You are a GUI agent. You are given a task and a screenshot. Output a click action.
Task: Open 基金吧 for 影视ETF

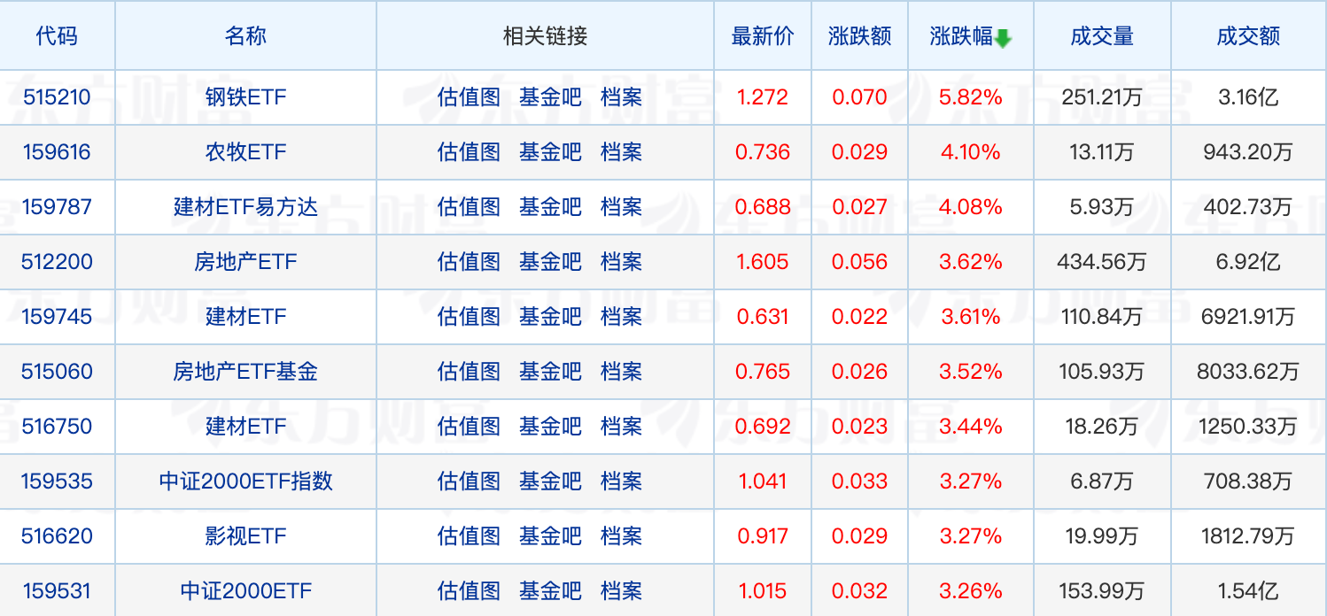click(551, 536)
